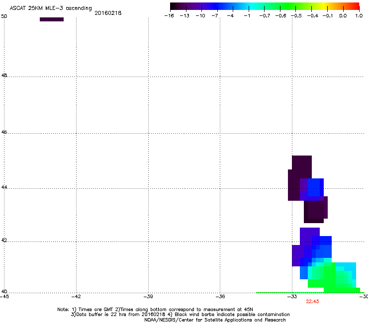368x323 pixels.
Task: Click the longitude label -36
Action: point(220,297)
